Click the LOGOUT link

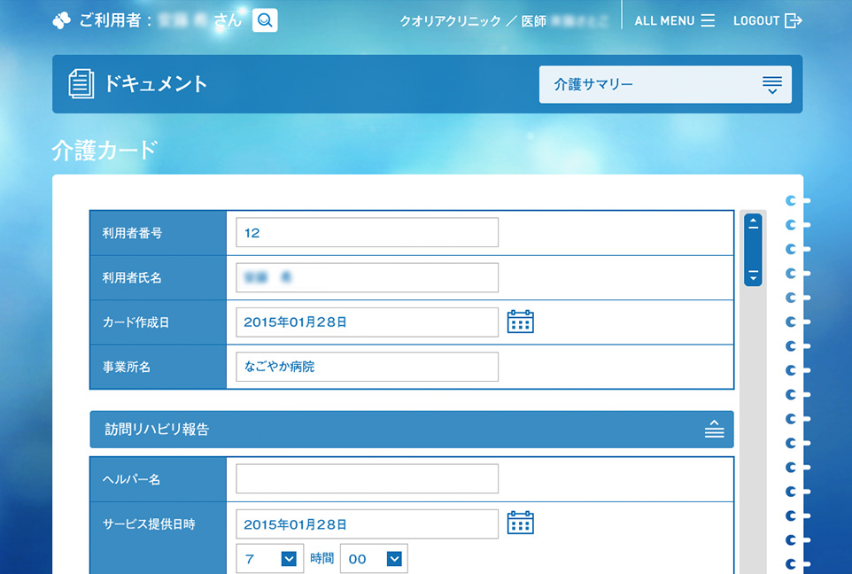[756, 20]
